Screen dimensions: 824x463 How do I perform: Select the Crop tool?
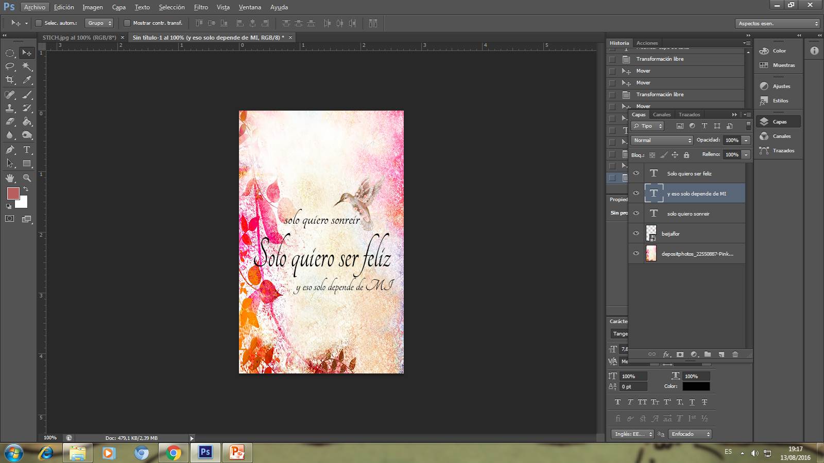[10, 80]
